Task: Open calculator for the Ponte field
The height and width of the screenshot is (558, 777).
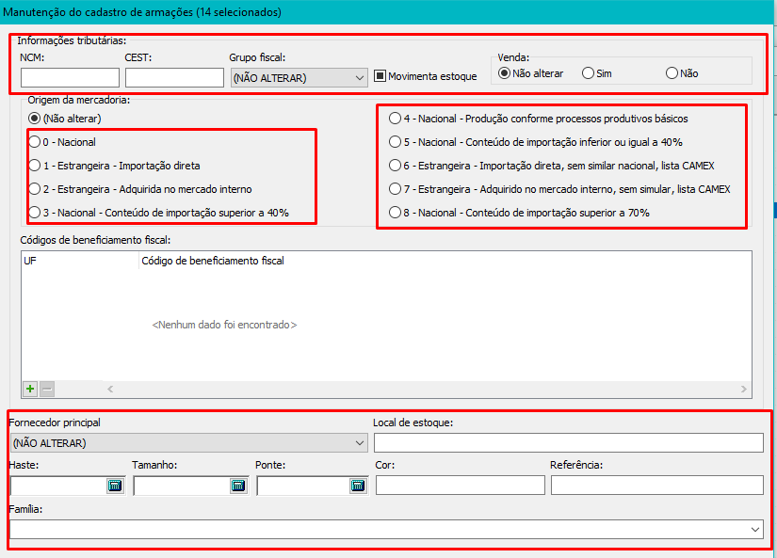Action: coord(358,486)
